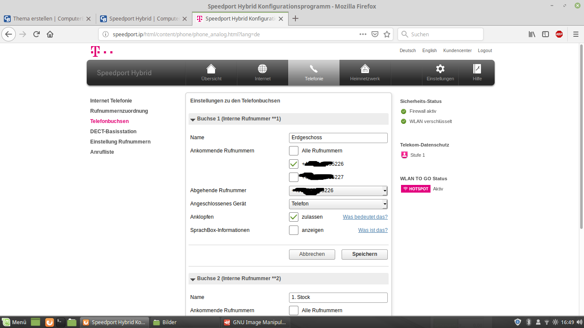The width and height of the screenshot is (584, 328).
Task: Go to the Firefox home page icon
Action: (50, 34)
